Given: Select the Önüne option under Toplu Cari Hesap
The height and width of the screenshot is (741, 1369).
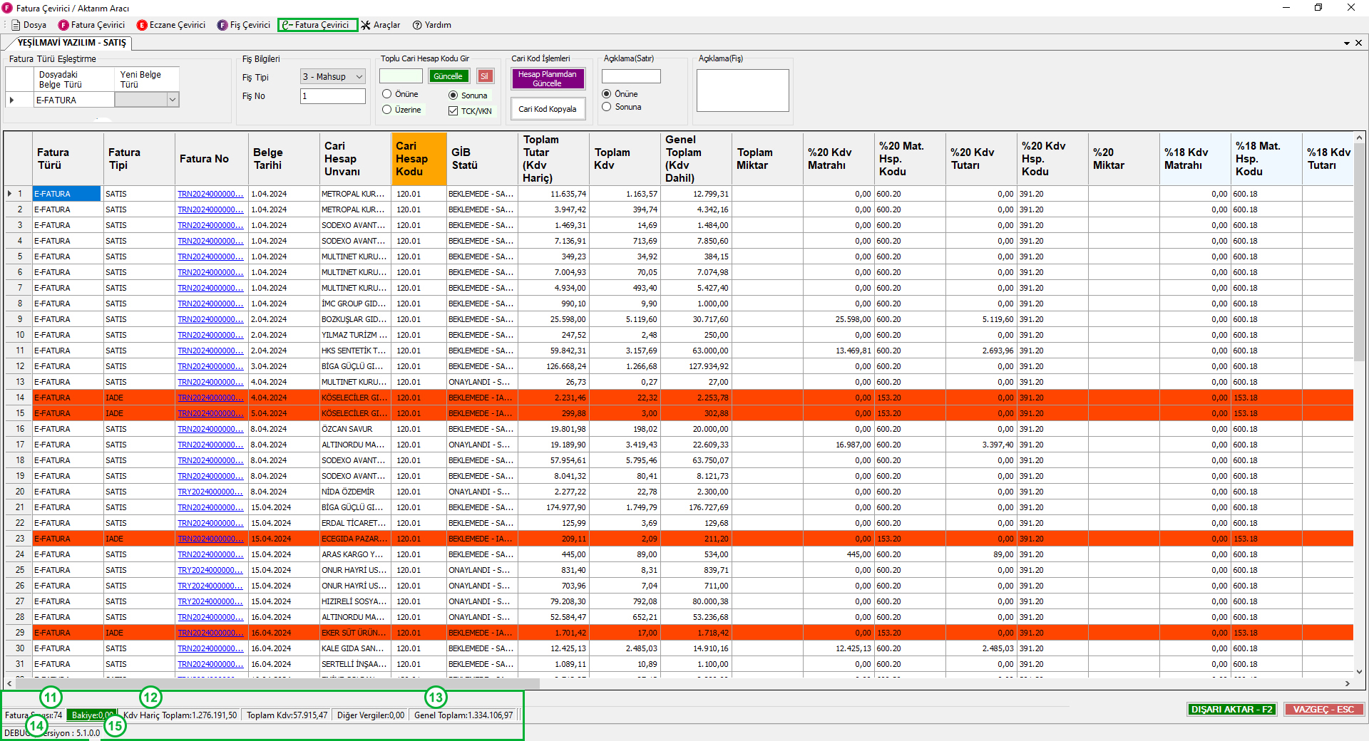Looking at the screenshot, I should pos(400,94).
